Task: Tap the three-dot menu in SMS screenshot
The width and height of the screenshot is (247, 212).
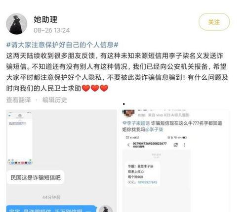Action: tap(184, 145)
